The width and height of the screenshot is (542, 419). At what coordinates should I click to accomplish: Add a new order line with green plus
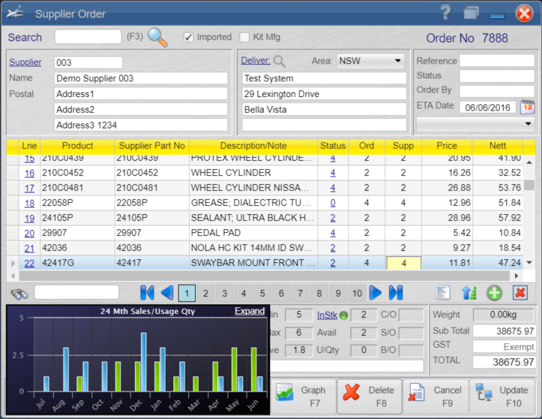[x=494, y=293]
